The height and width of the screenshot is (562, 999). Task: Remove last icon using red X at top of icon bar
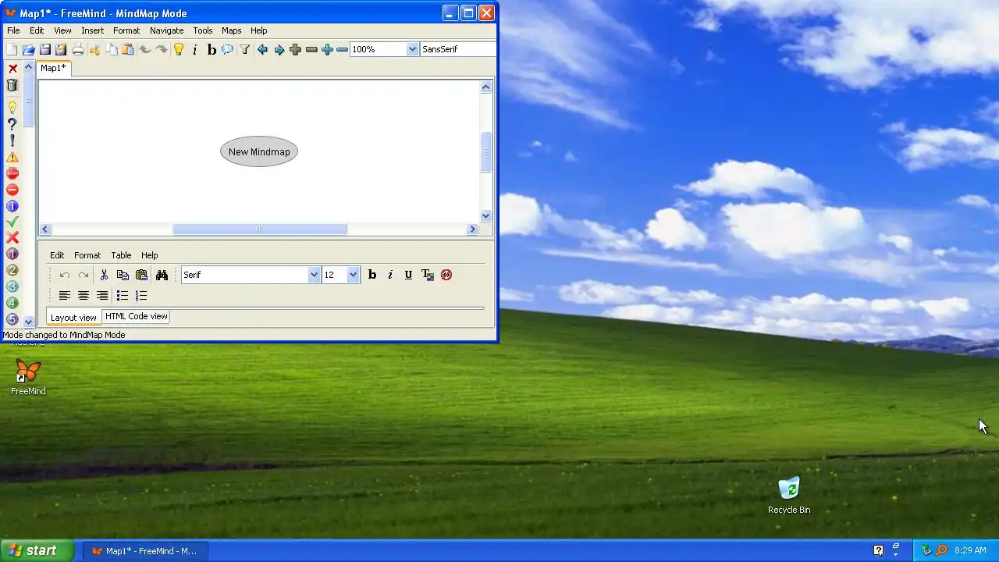pos(12,69)
